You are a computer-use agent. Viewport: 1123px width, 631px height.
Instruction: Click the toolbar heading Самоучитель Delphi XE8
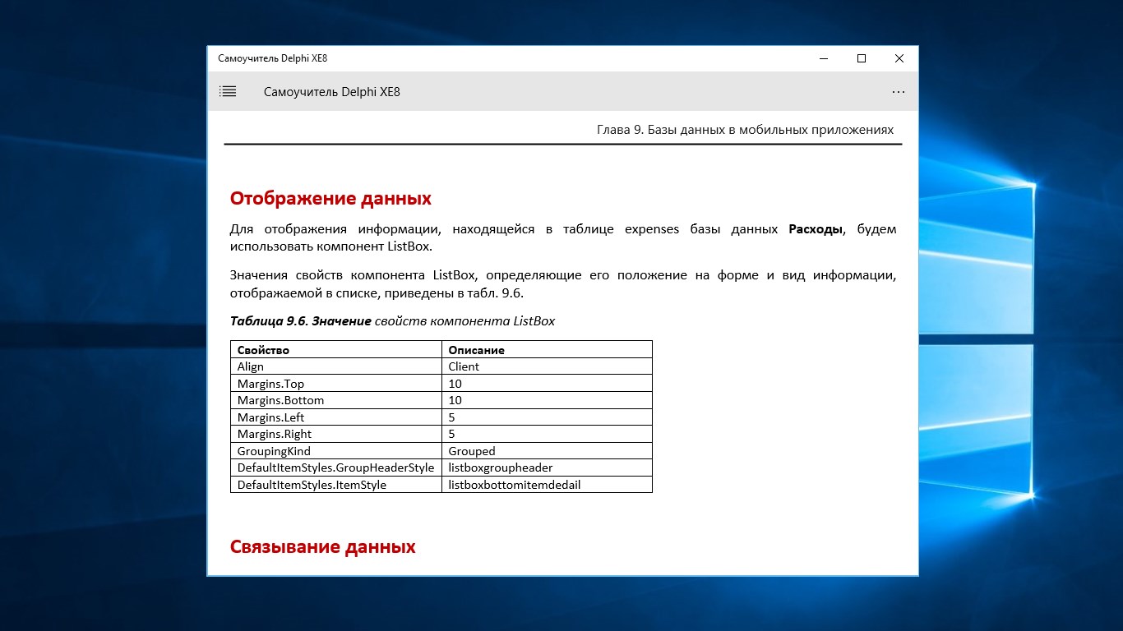tap(332, 92)
